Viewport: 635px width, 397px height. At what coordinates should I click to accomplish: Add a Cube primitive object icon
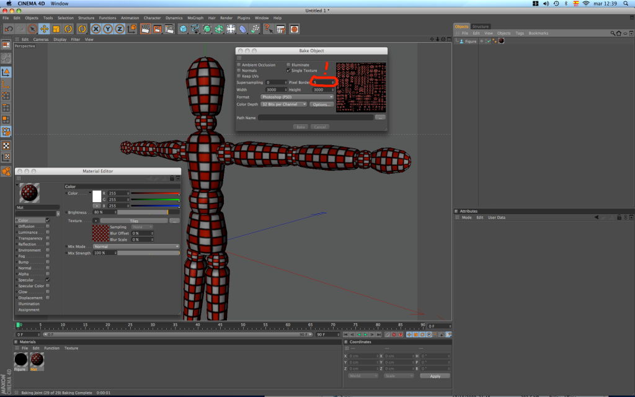coord(184,29)
